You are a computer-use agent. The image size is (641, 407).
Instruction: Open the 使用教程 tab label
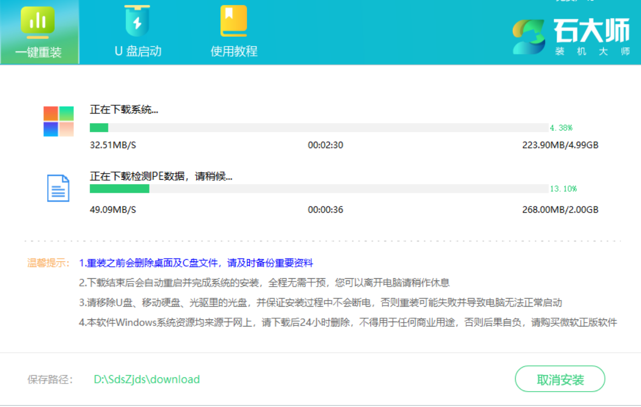[x=234, y=51]
